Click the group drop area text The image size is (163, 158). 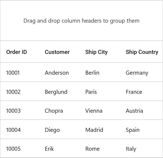click(81, 21)
